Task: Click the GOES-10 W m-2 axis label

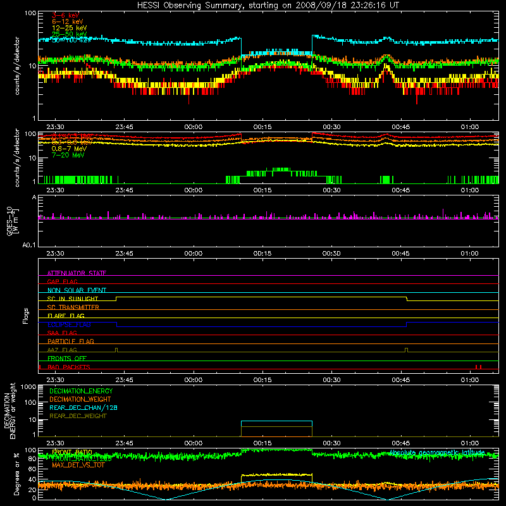Action: pyautogui.click(x=13, y=221)
